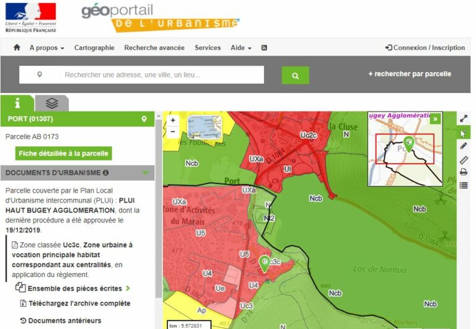Open the RSS feed icon

tap(264, 48)
